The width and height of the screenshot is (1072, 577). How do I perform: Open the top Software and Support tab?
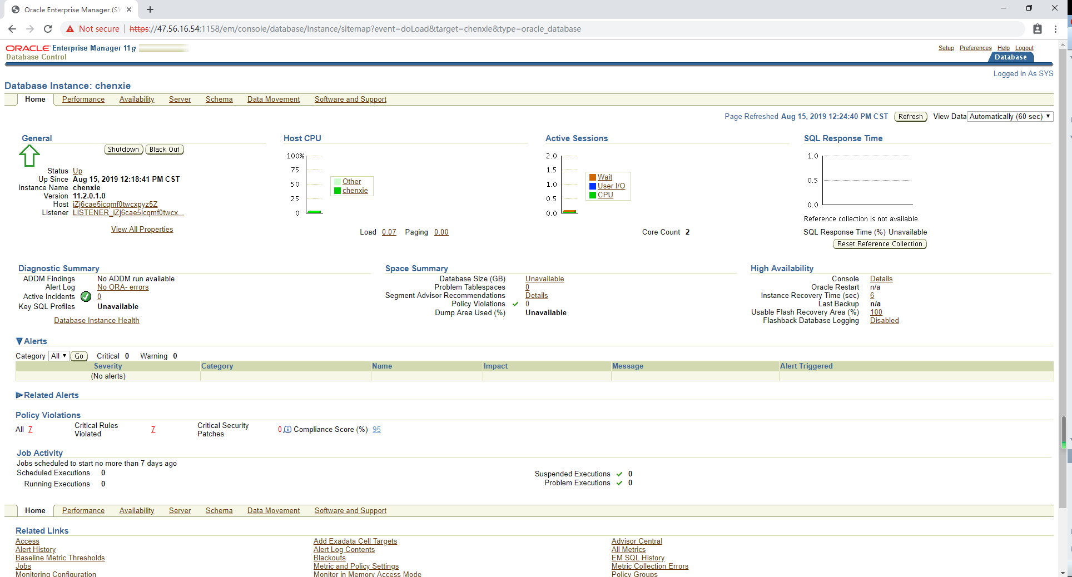coord(350,100)
